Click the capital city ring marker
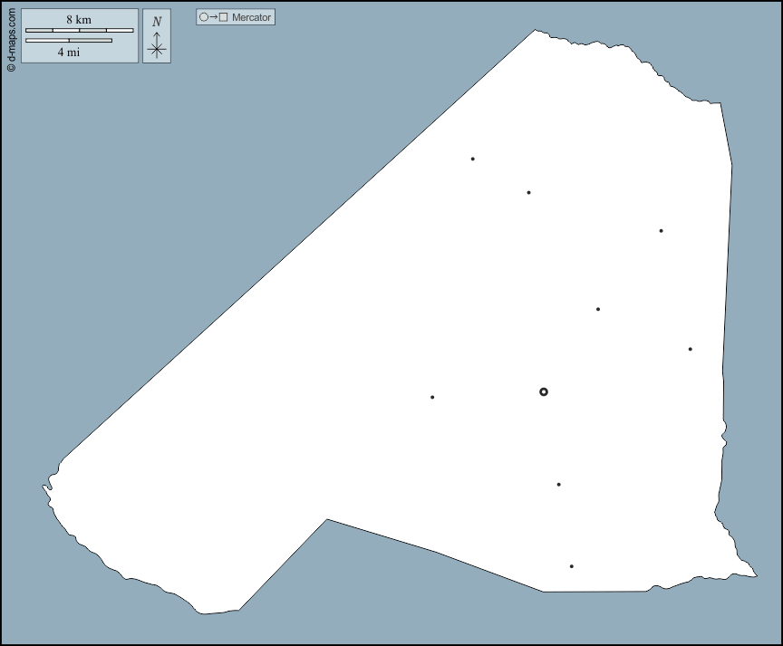Screen dimensions: 783x646 (544, 392)
